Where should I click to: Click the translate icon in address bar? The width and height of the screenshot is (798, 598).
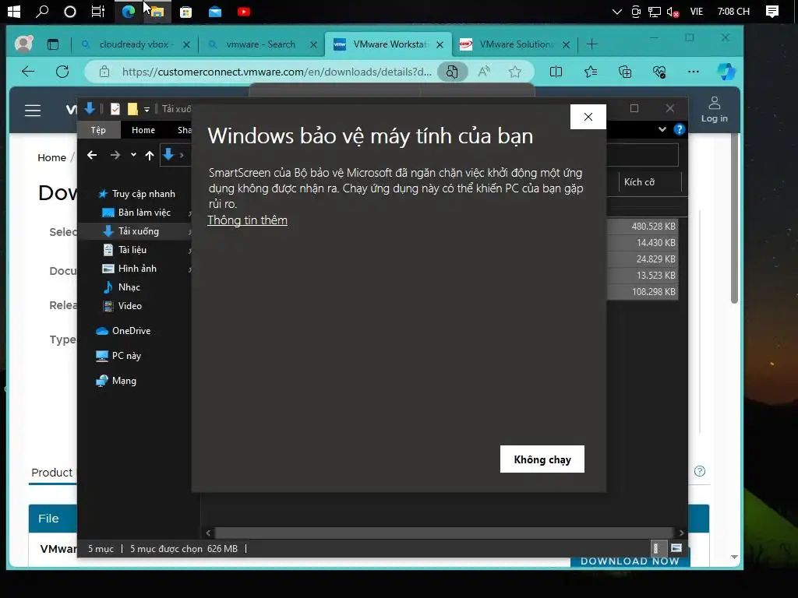click(452, 72)
